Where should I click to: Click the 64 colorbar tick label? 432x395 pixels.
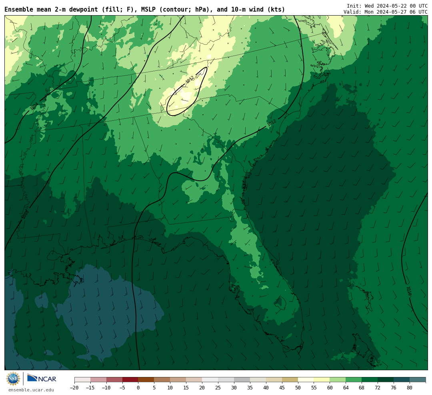(346, 388)
